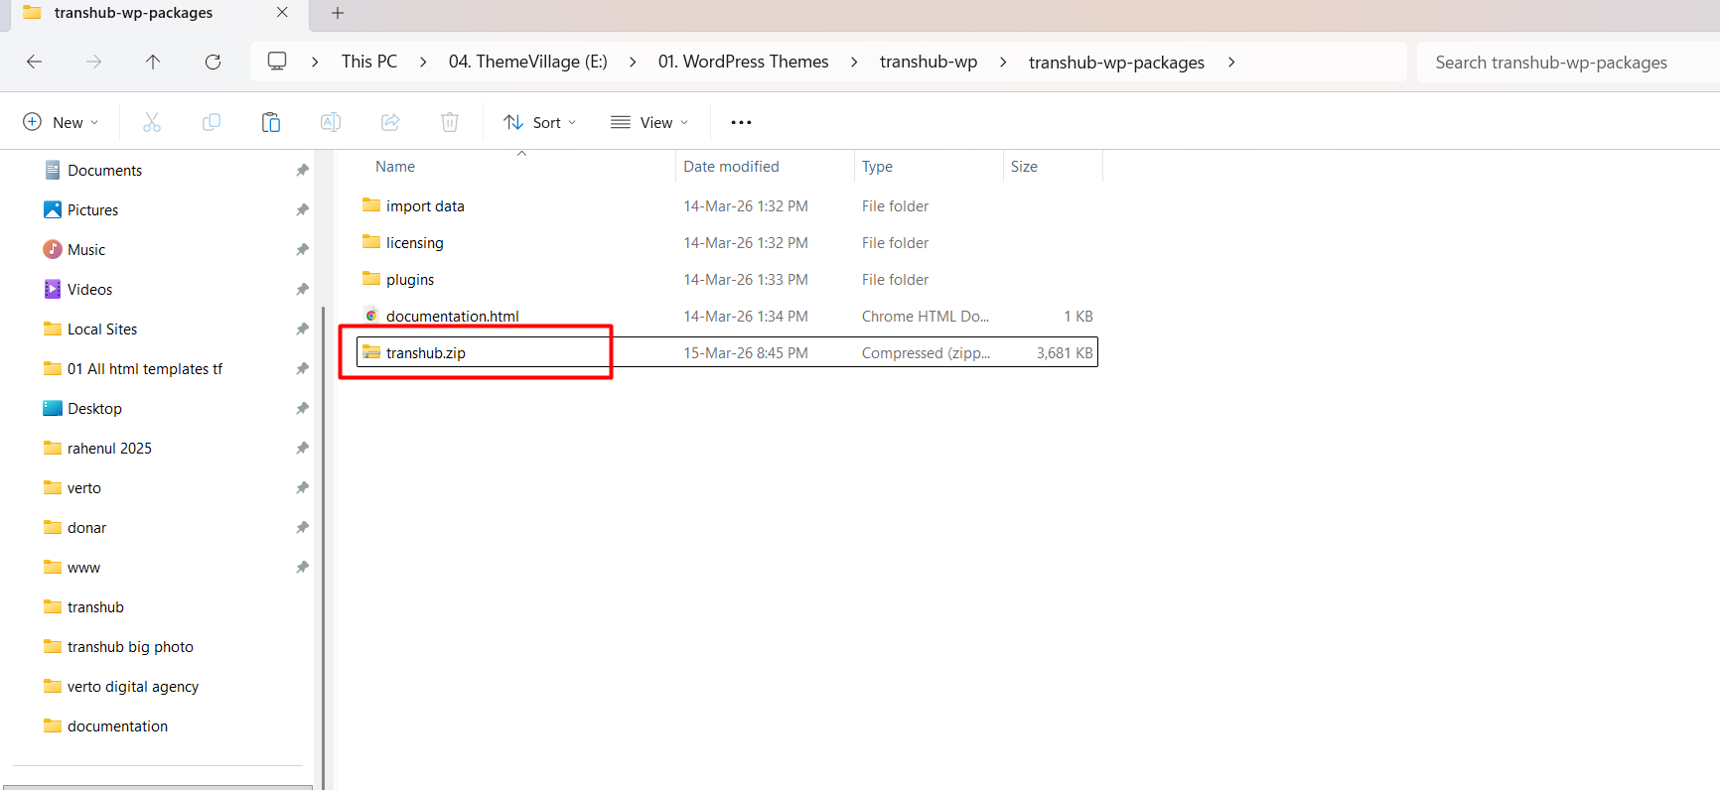
Task: Unpin Desktop from Quick access
Action: (302, 409)
